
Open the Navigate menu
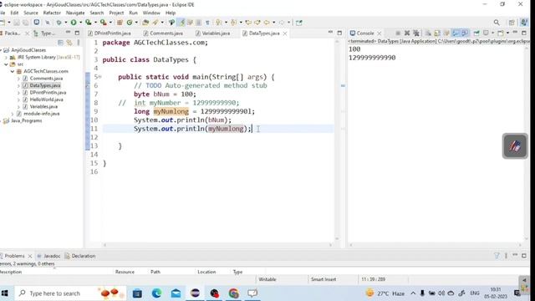(75, 13)
